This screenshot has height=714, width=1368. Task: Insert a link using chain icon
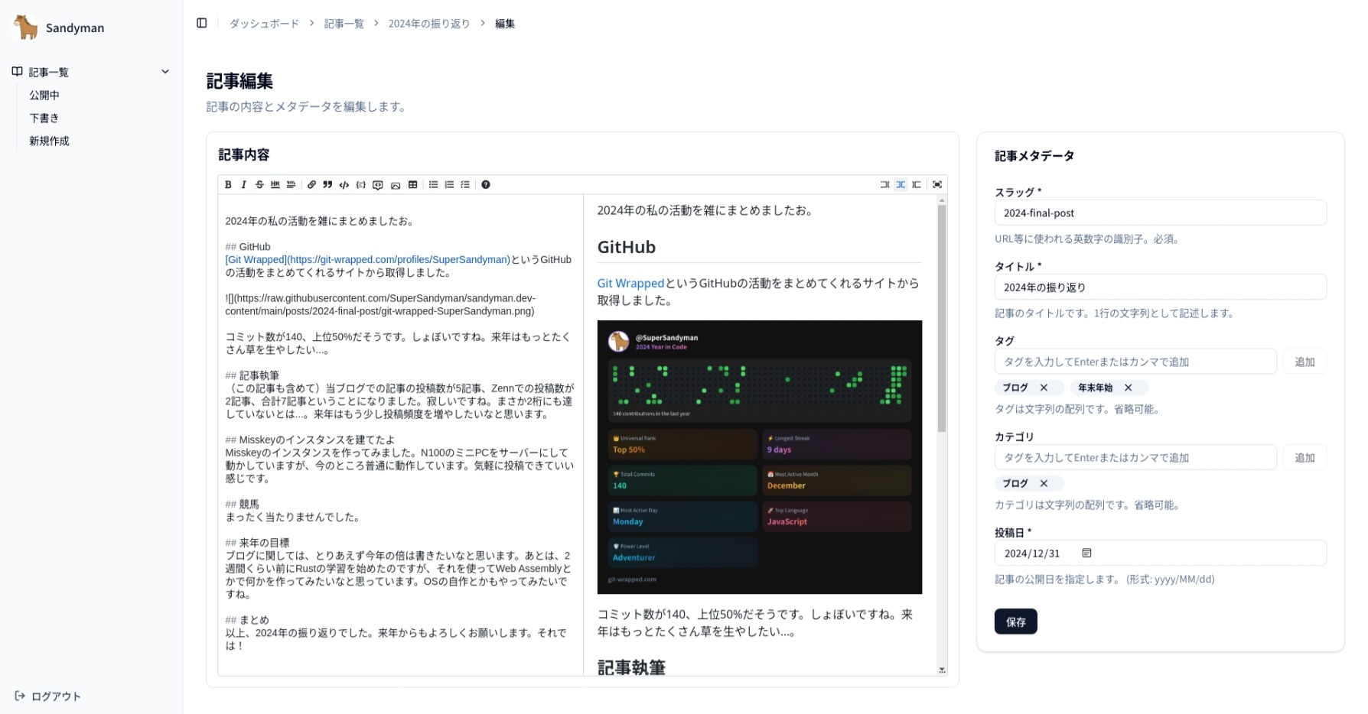click(311, 184)
